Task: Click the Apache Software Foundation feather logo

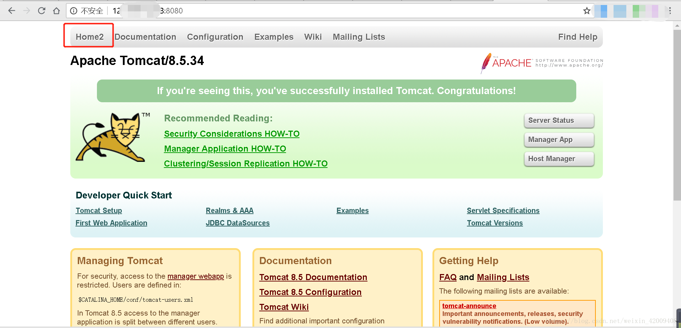Action: (542, 63)
